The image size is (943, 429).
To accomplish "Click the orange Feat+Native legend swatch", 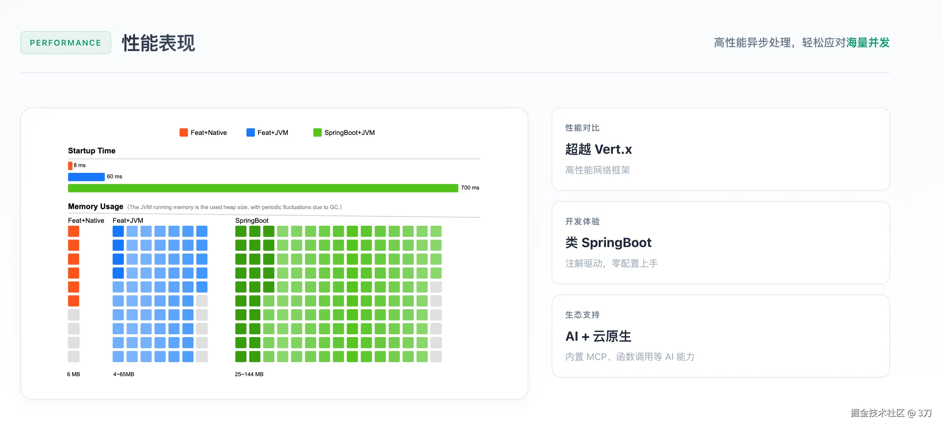I will (x=183, y=133).
